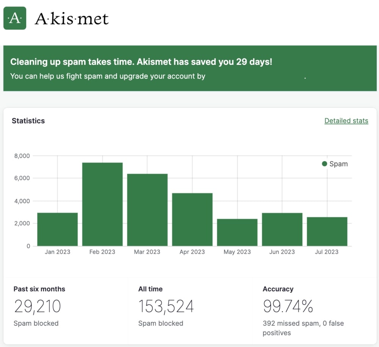Click the 392 missed spam text
Image resolution: width=379 pixels, height=347 pixels.
[303, 328]
